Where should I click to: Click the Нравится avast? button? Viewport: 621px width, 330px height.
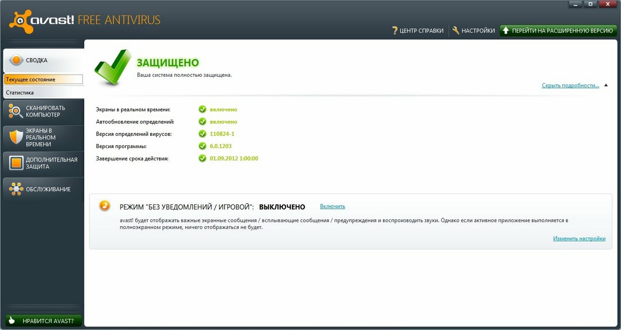coord(43,321)
